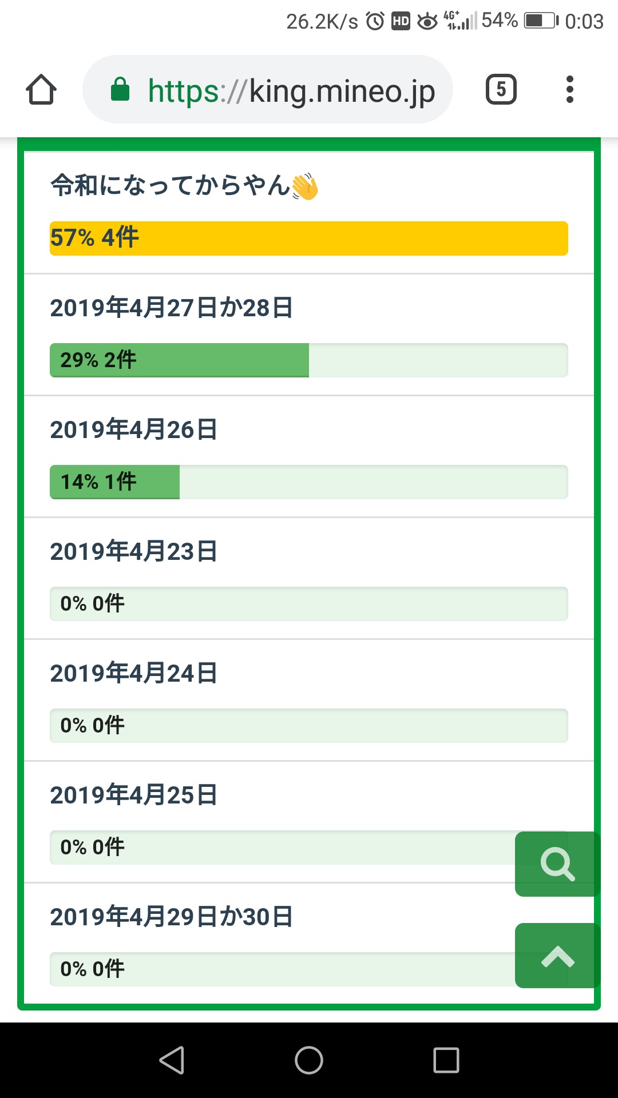Tap the 2019年4月29日か30日 poll option
Image resolution: width=618 pixels, height=1098 pixels.
[x=171, y=917]
